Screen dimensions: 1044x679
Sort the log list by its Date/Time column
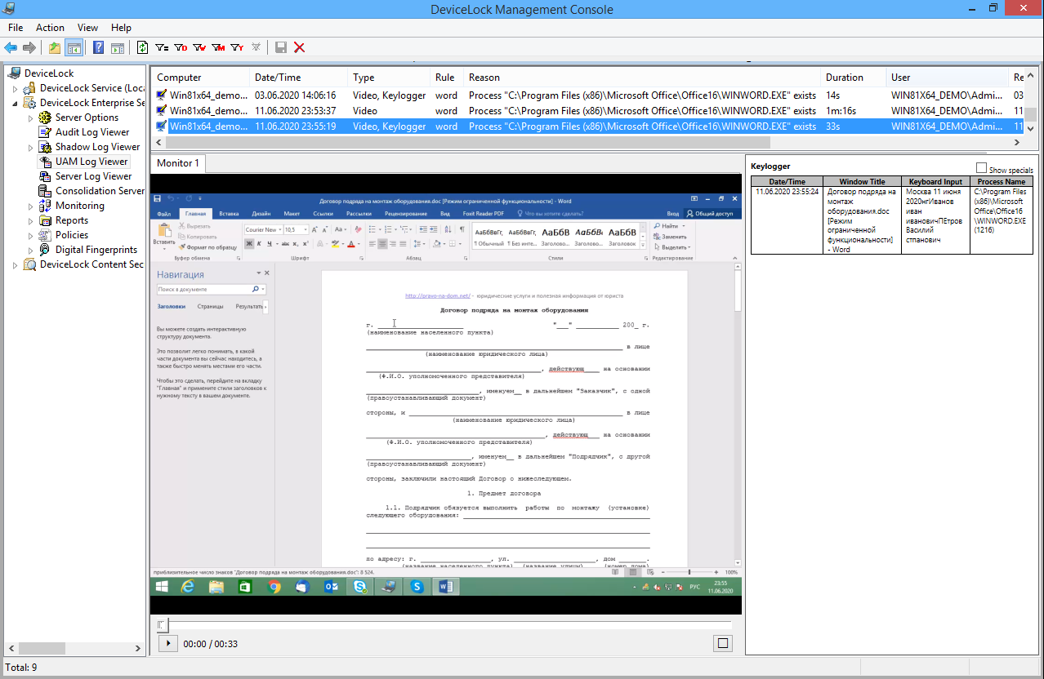(298, 78)
